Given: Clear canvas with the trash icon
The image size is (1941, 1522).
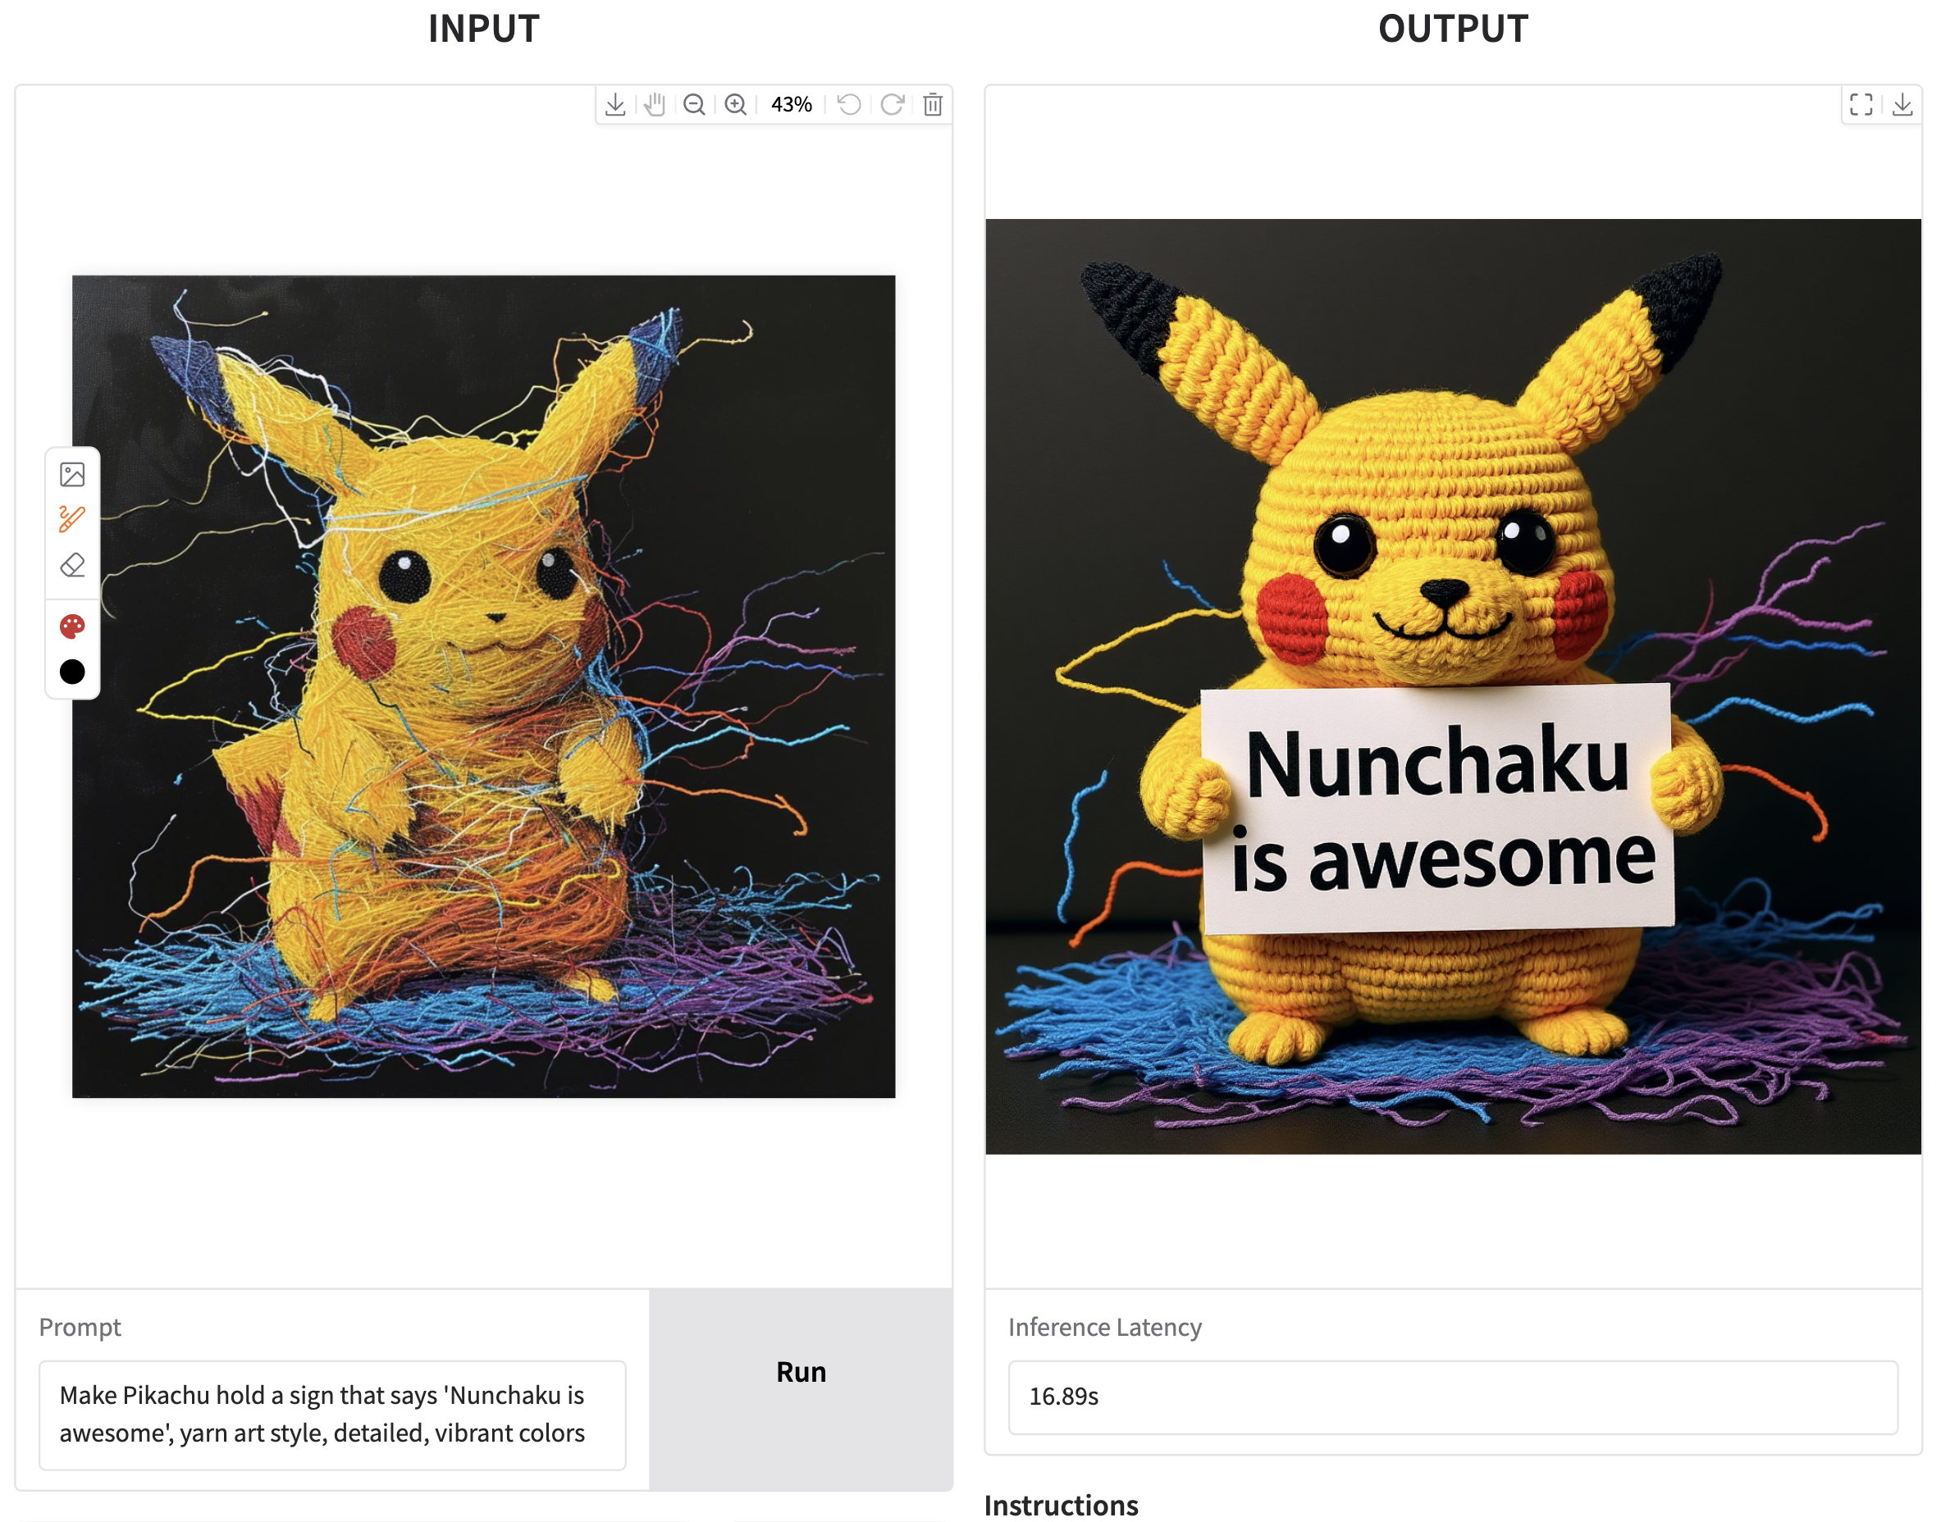Looking at the screenshot, I should coord(933,105).
